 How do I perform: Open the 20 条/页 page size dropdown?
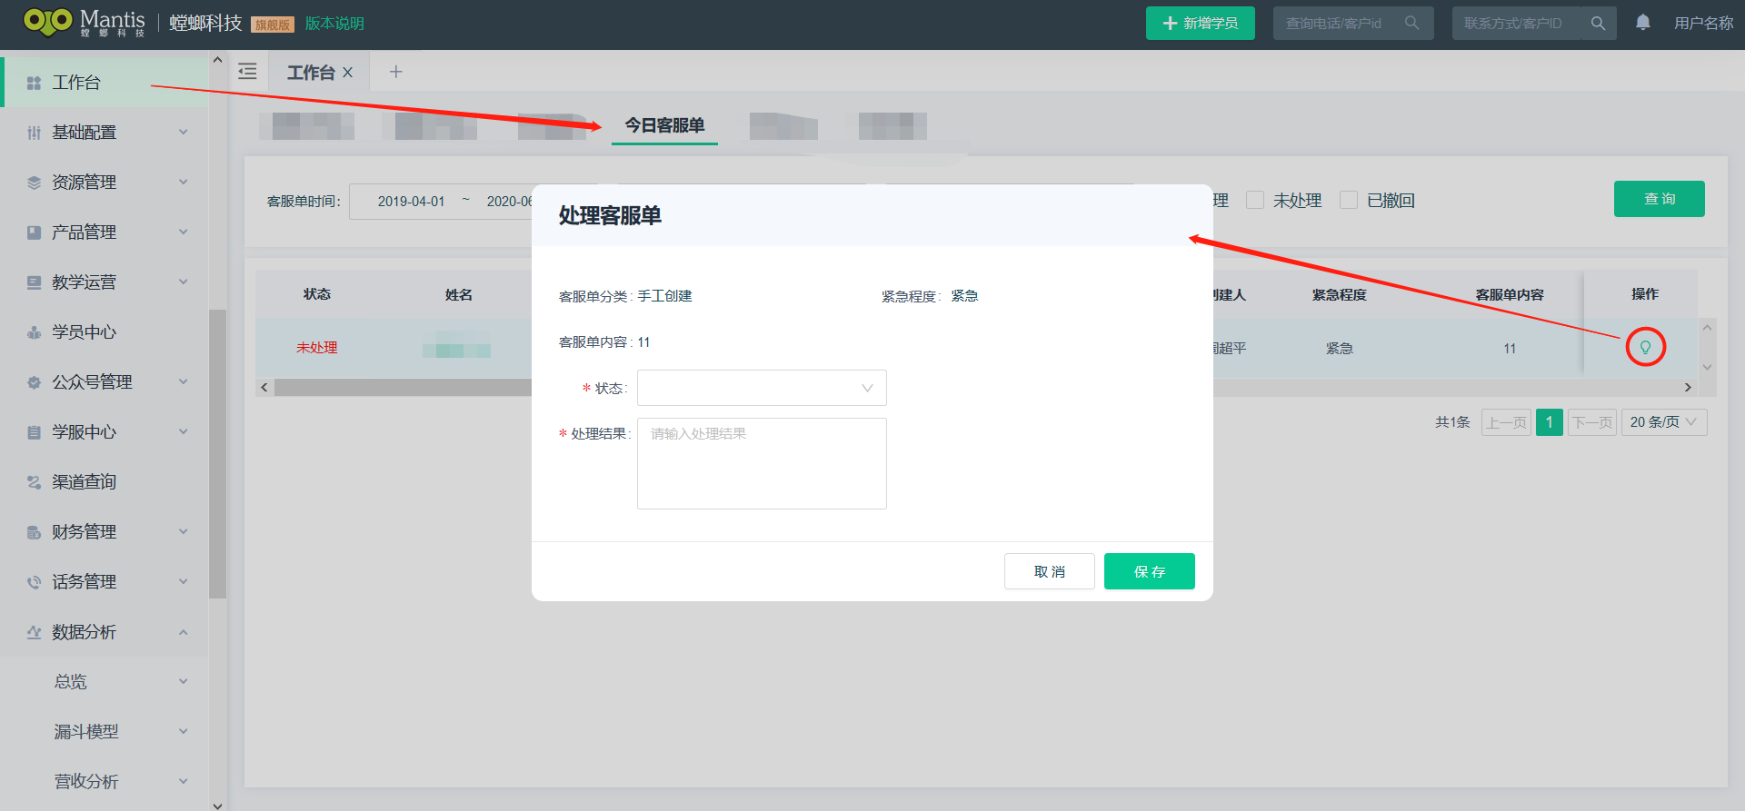(1664, 422)
